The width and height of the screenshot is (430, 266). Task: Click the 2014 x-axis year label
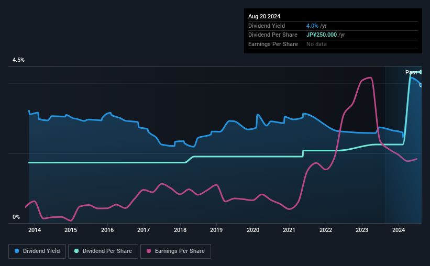click(x=35, y=230)
